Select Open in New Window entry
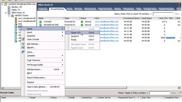The width and height of the screenshot is (182, 102). point(43,87)
